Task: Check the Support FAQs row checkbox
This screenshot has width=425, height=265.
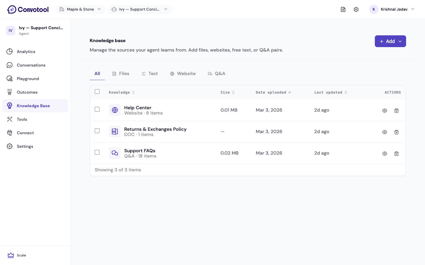Action: point(97,152)
